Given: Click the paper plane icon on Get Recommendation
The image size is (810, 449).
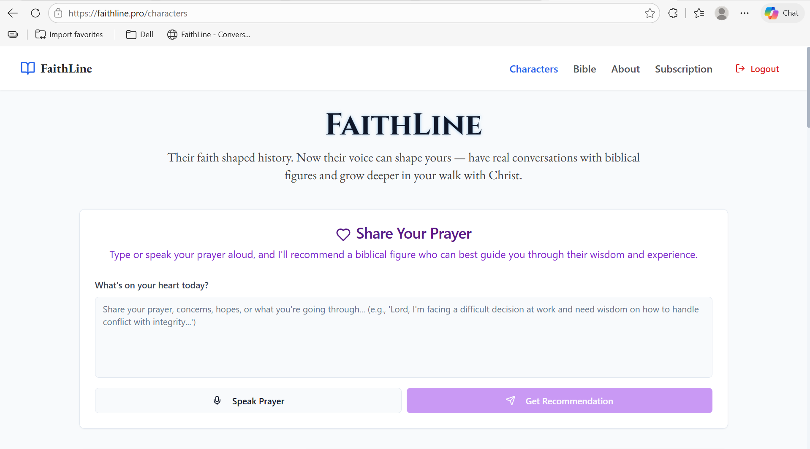Looking at the screenshot, I should (x=511, y=401).
